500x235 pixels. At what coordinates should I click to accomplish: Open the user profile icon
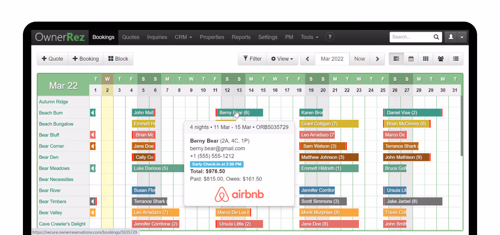click(451, 37)
